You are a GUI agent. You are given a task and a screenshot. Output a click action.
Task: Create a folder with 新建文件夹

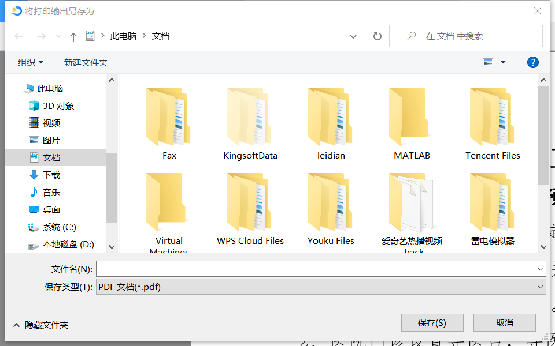86,62
